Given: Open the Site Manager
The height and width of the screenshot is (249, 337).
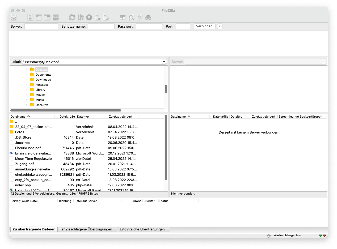Looking at the screenshot, I should (x=13, y=17).
